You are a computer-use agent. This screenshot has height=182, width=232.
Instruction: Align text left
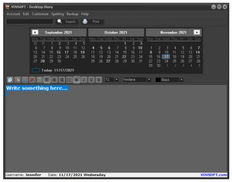click(x=47, y=80)
